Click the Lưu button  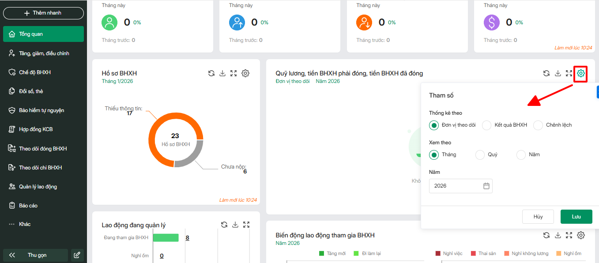tap(576, 217)
